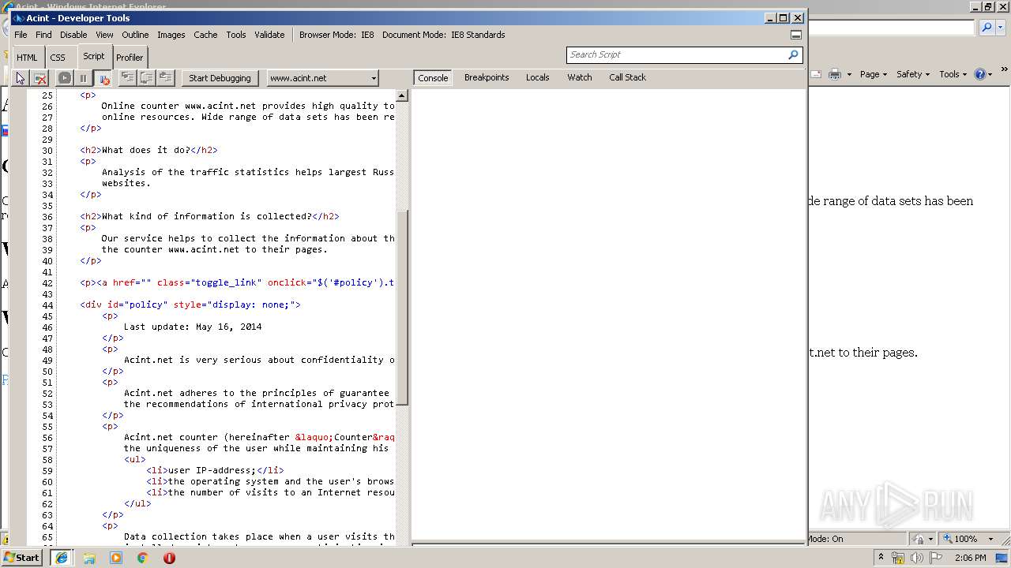Image resolution: width=1011 pixels, height=568 pixels.
Task: Open the View menu
Action: coord(104,35)
